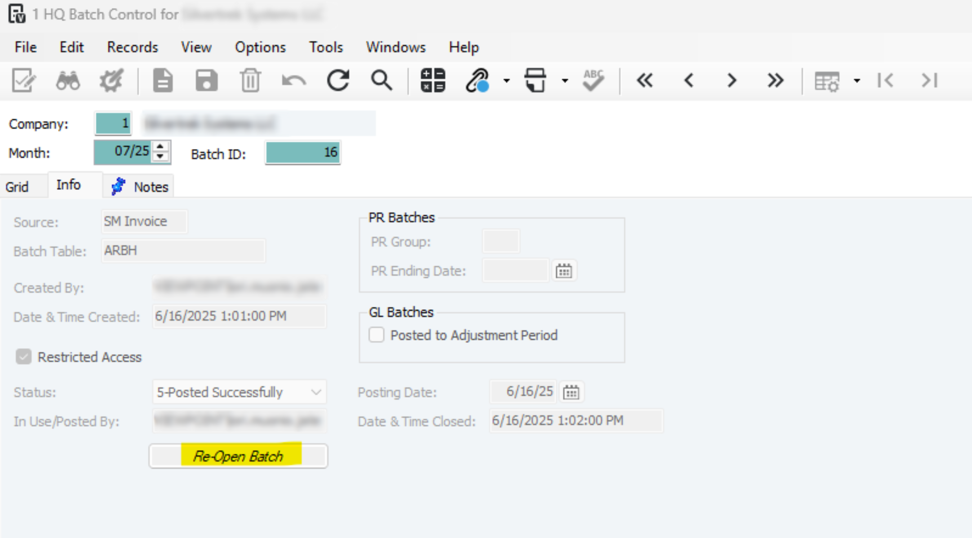This screenshot has width=972, height=538.
Task: Click the magnifying glass search icon
Action: click(x=382, y=81)
